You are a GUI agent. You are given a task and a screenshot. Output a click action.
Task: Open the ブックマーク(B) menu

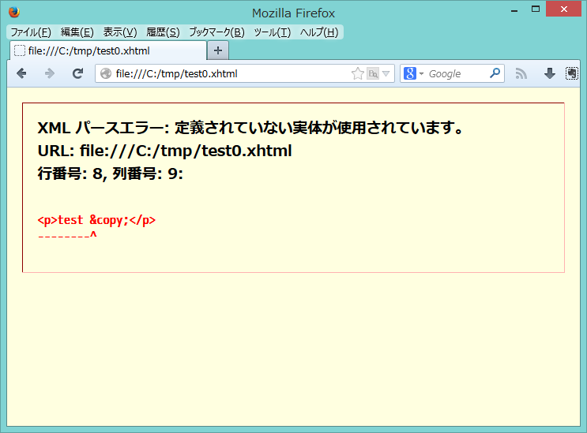[216, 32]
